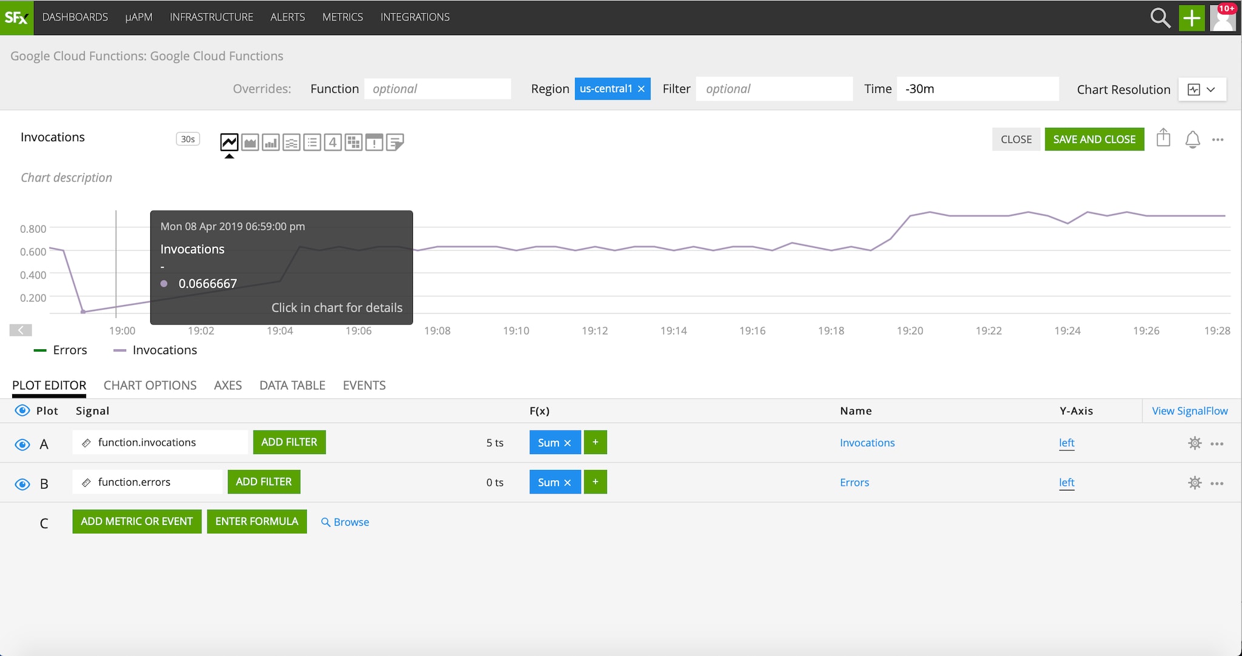Remove Sum function from plot B
This screenshot has height=656, width=1242.
click(x=568, y=483)
